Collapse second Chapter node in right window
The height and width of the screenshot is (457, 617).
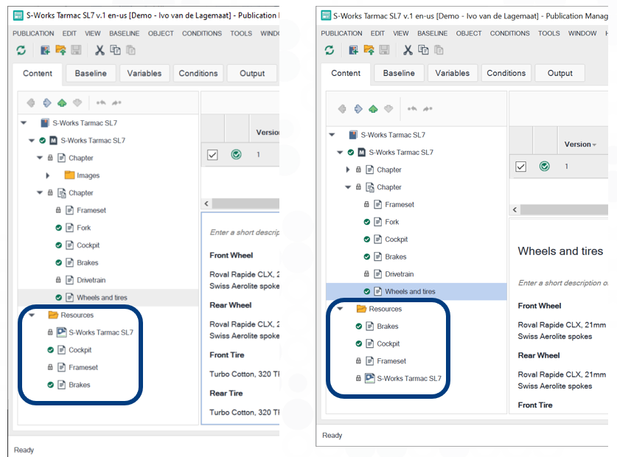pyautogui.click(x=348, y=187)
